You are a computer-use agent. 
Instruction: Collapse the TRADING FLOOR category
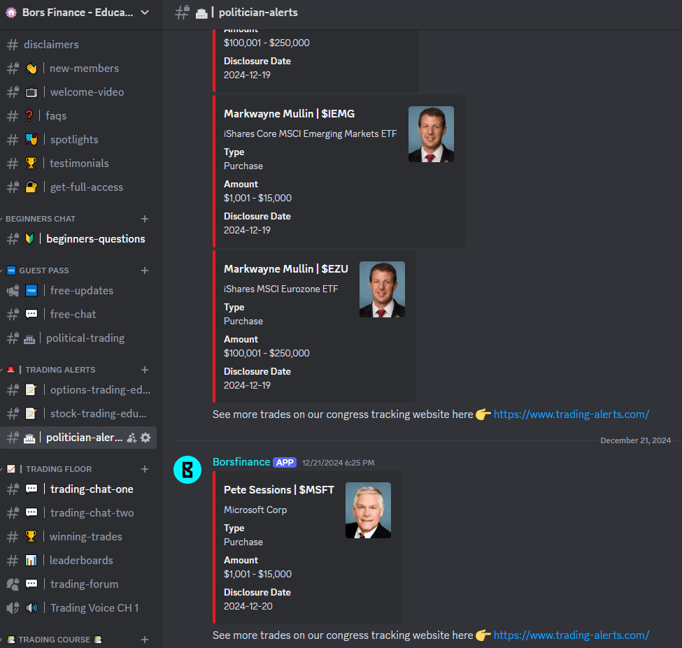click(x=59, y=469)
